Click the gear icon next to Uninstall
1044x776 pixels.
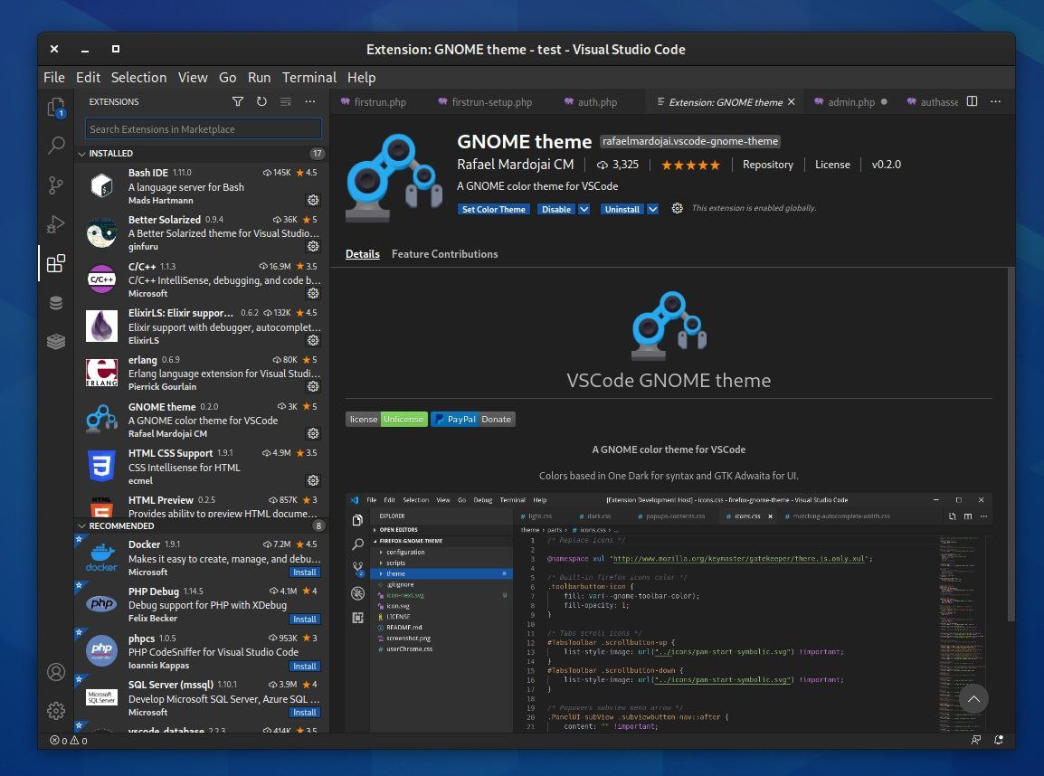click(x=677, y=208)
